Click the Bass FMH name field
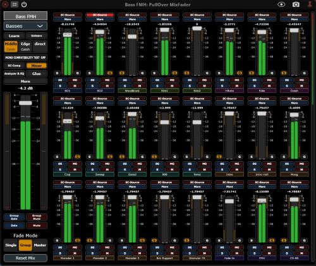The height and width of the screenshot is (266, 316). 25,16
